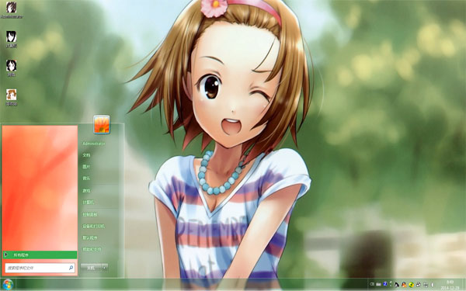Open 游戏 from the Start menu
The height and width of the screenshot is (291, 466).
click(86, 190)
